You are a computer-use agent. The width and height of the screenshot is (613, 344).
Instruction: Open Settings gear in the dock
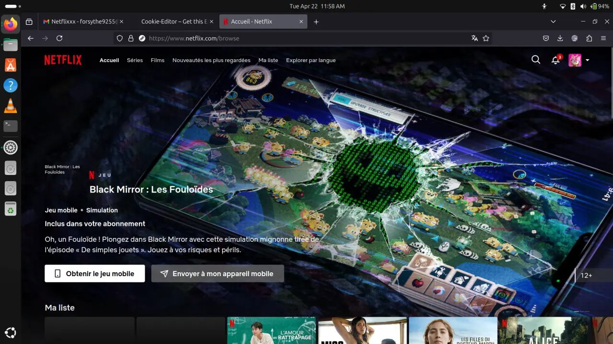coord(11,148)
